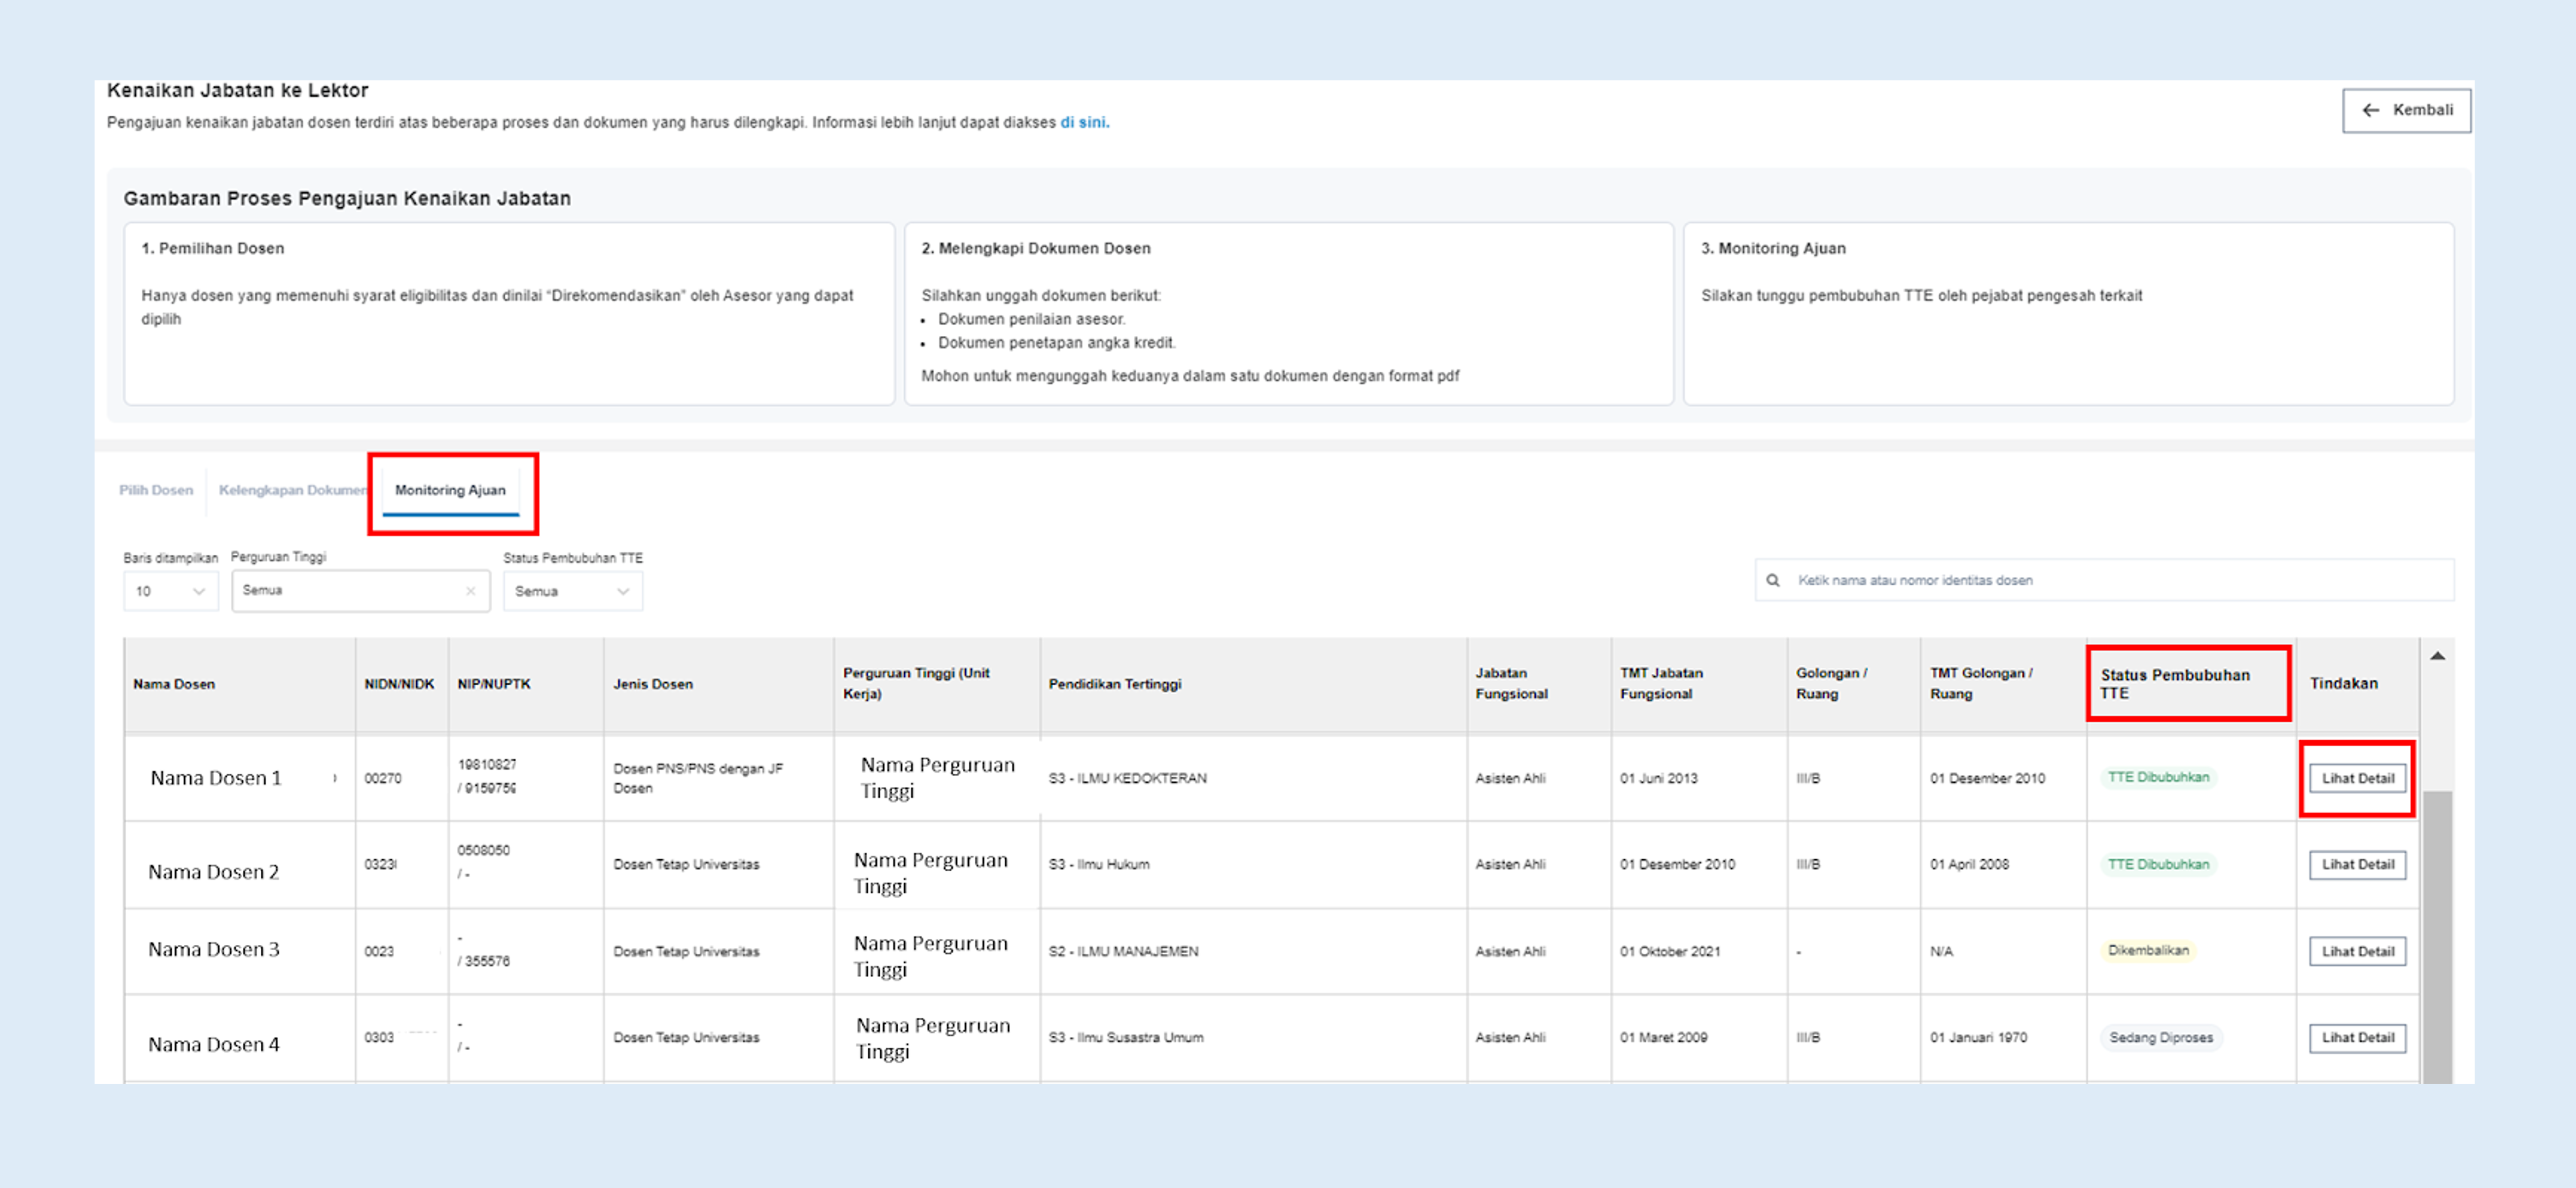This screenshot has width=2576, height=1188.
Task: Click the TTE Dibubuhkan badge for Nama Dosen 2
Action: [x=2158, y=864]
